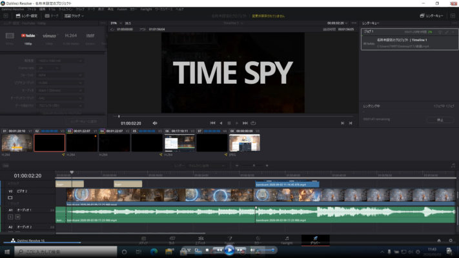Switch to the Deliver page tab

tap(315, 240)
